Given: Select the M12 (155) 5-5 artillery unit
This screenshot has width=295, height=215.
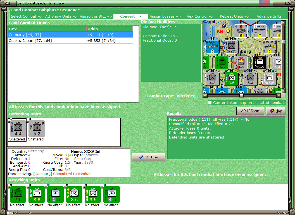Looking at the screenshot, I should point(55,195).
